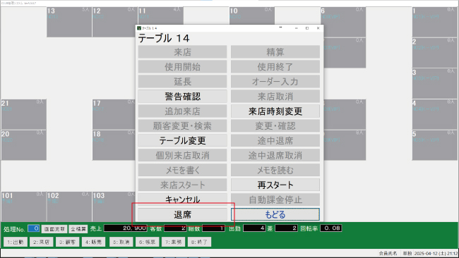Click the 画面更新 button
Screen dimensions: 459x258
54,229
